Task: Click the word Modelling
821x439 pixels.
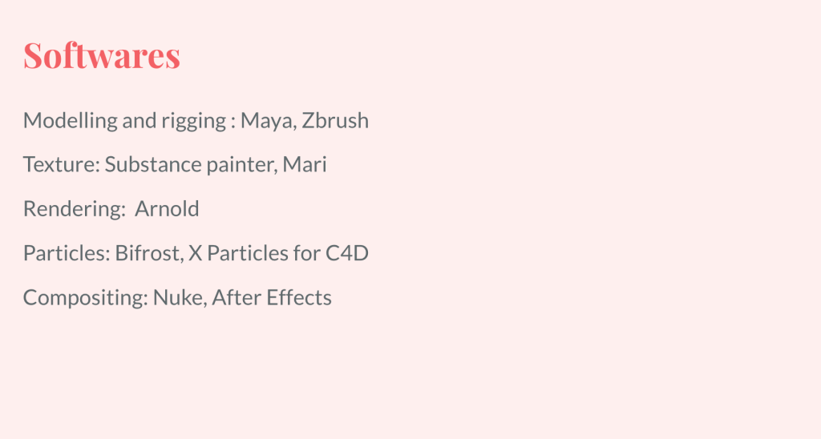Action: pos(71,122)
